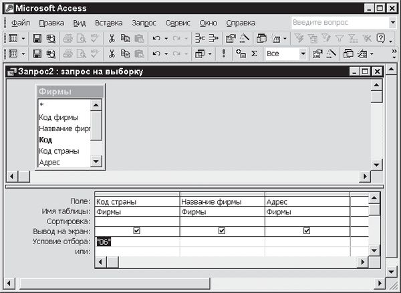Expand the Все top values dropdown

click(302, 54)
